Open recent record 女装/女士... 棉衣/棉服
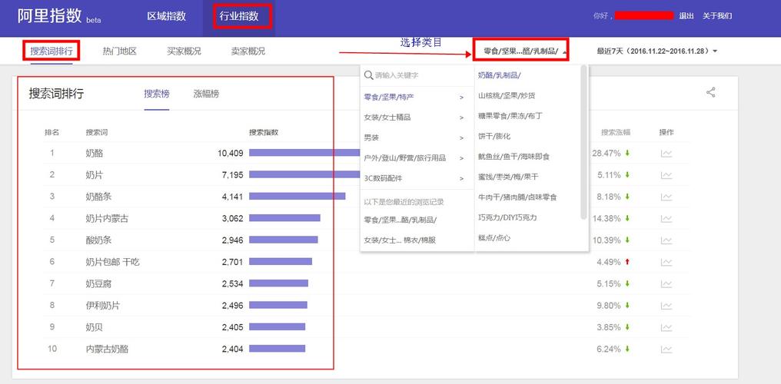The width and height of the screenshot is (781, 384). (x=400, y=240)
